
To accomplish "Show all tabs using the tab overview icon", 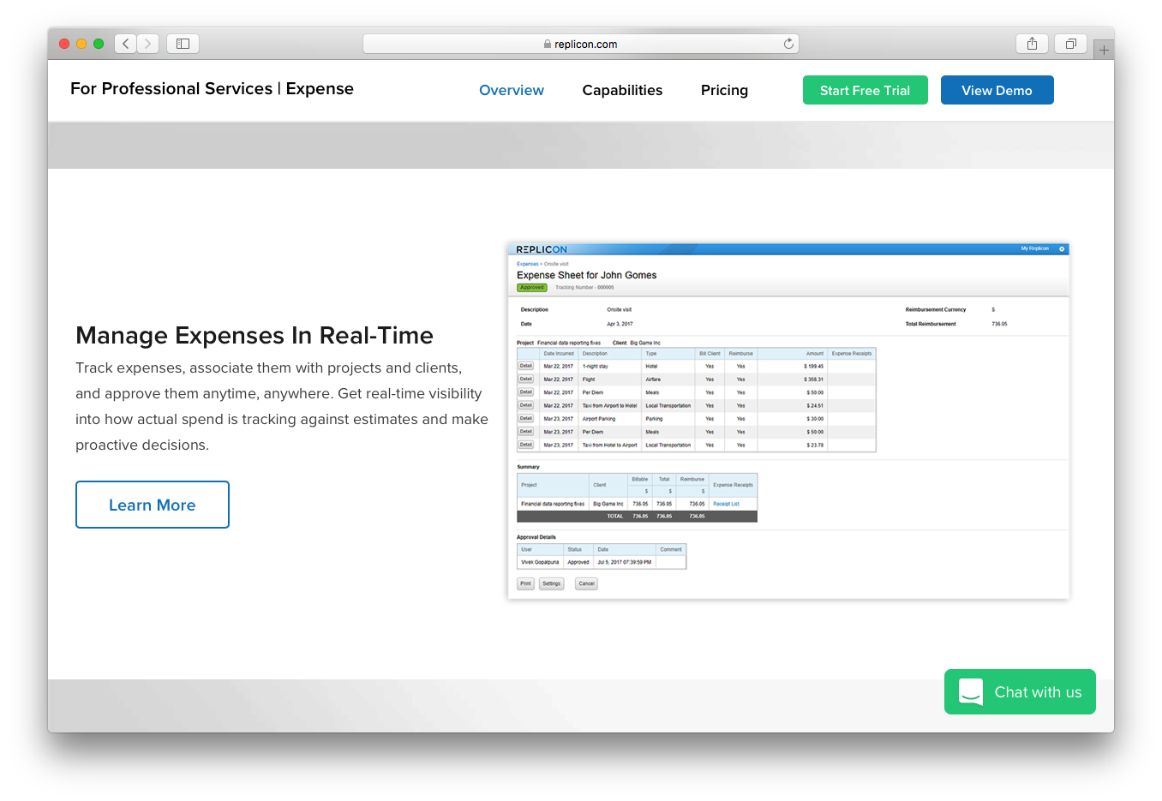I will (1070, 44).
